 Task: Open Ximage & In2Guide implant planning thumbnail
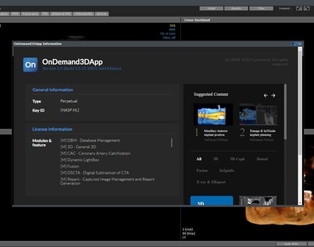point(258,115)
